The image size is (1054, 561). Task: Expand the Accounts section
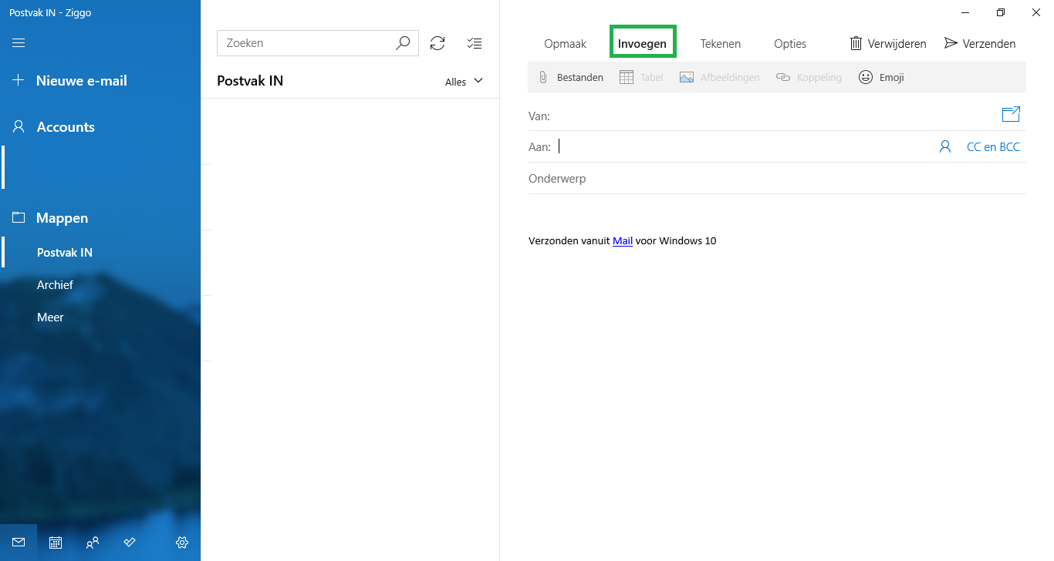(66, 127)
